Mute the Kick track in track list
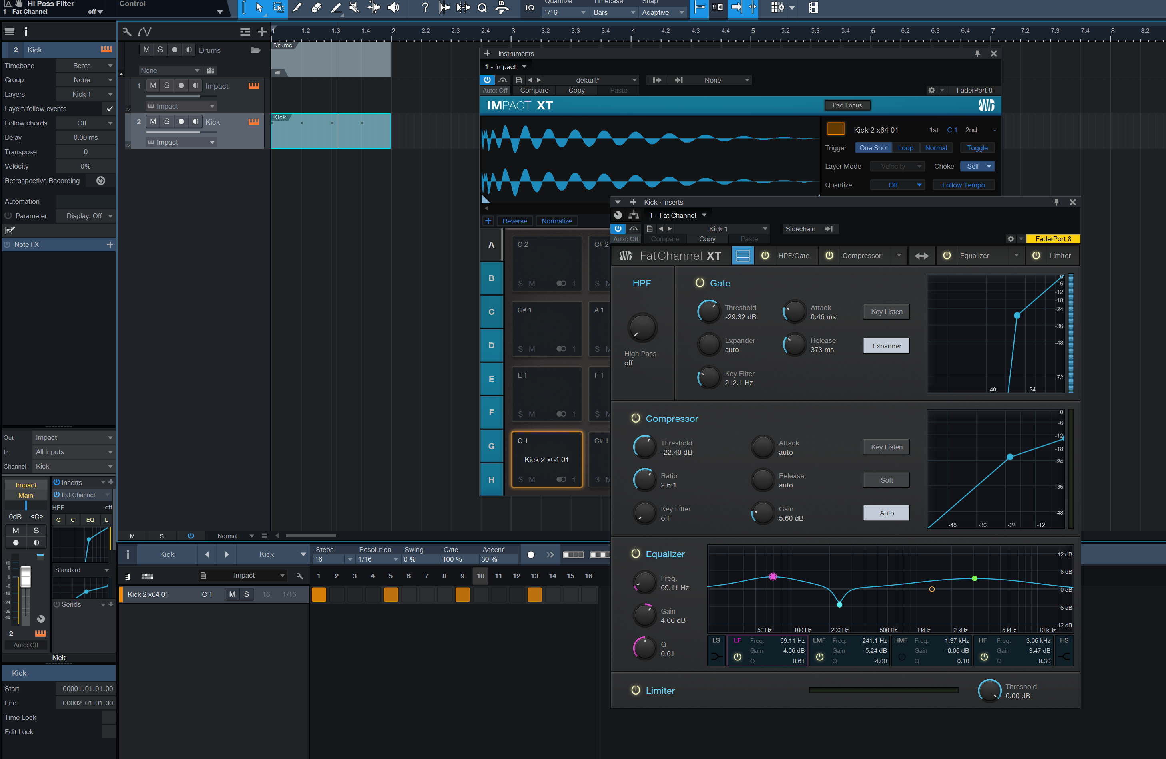 153,122
